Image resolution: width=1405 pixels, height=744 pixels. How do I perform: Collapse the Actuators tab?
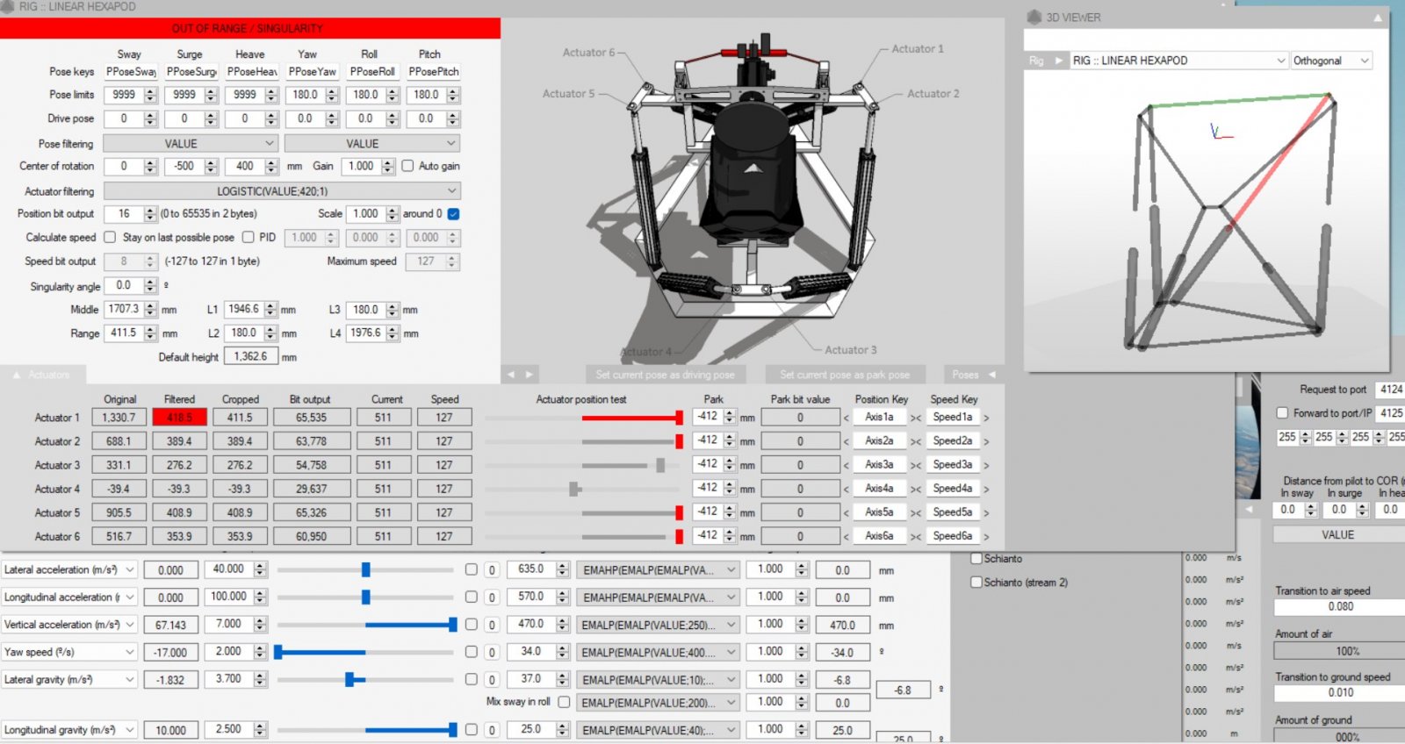[x=17, y=375]
